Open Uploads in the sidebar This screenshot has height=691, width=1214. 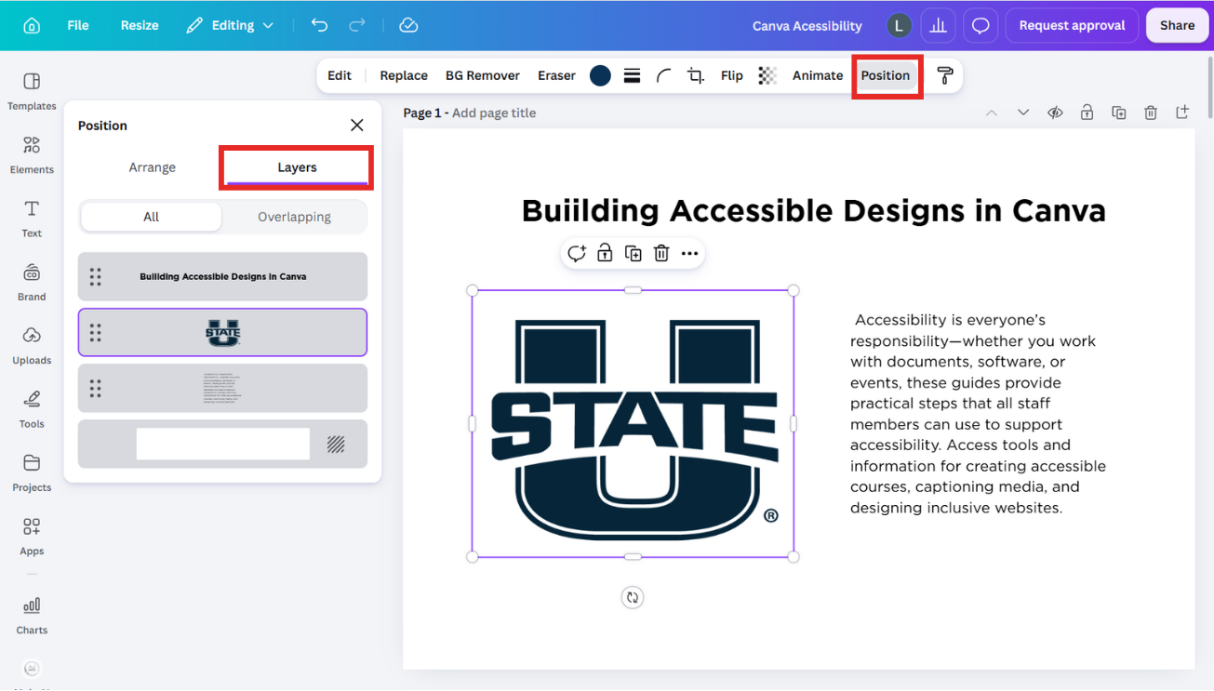tap(32, 345)
